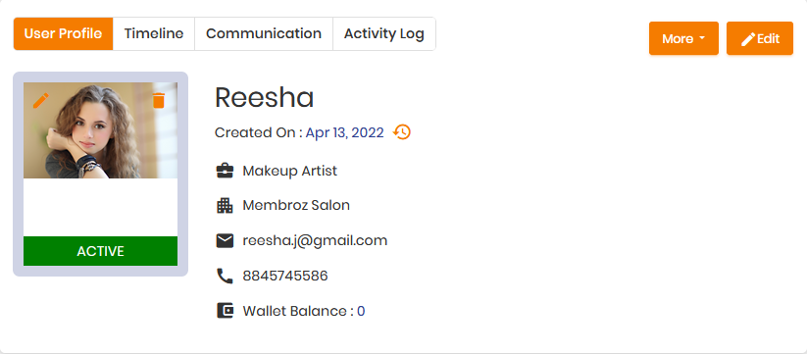Click the phone number 8845745586
Viewport: 807px width, 354px height.
coord(285,277)
